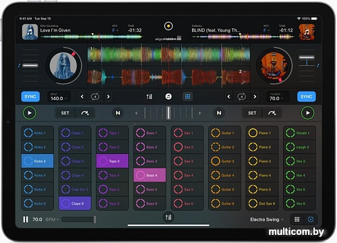Toggle the right deck loop button
This screenshot has height=243, width=337.
tap(241, 97)
